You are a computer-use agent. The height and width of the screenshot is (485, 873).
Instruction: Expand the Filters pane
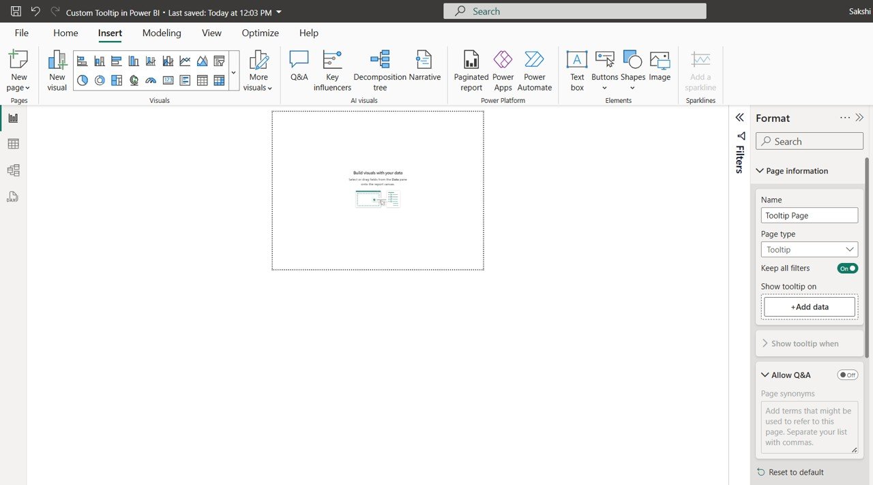coord(739,118)
